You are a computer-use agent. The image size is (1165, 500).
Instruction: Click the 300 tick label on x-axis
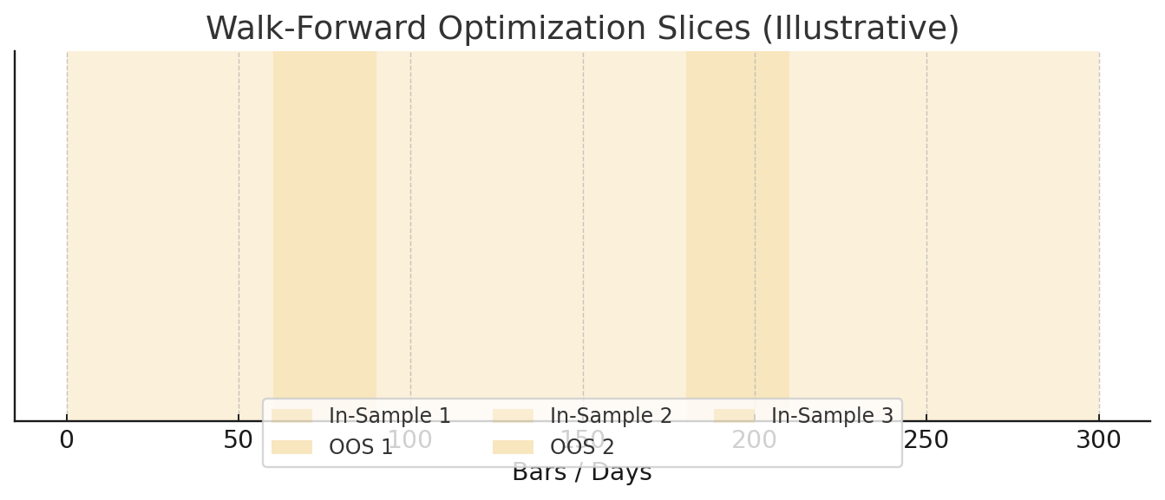click(1098, 440)
